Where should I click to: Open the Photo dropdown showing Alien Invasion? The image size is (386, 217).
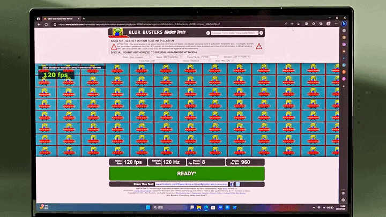[140, 57]
